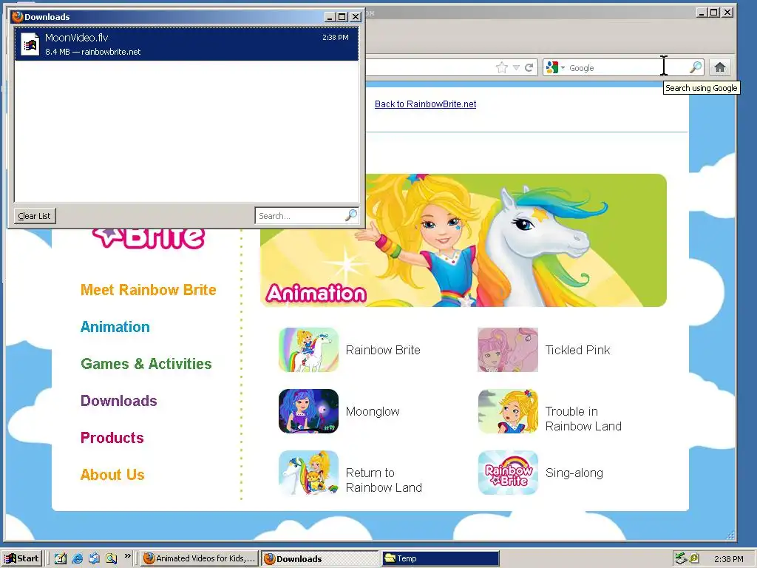Switch to Temp folder taskbar button
The width and height of the screenshot is (757, 568).
tap(441, 558)
